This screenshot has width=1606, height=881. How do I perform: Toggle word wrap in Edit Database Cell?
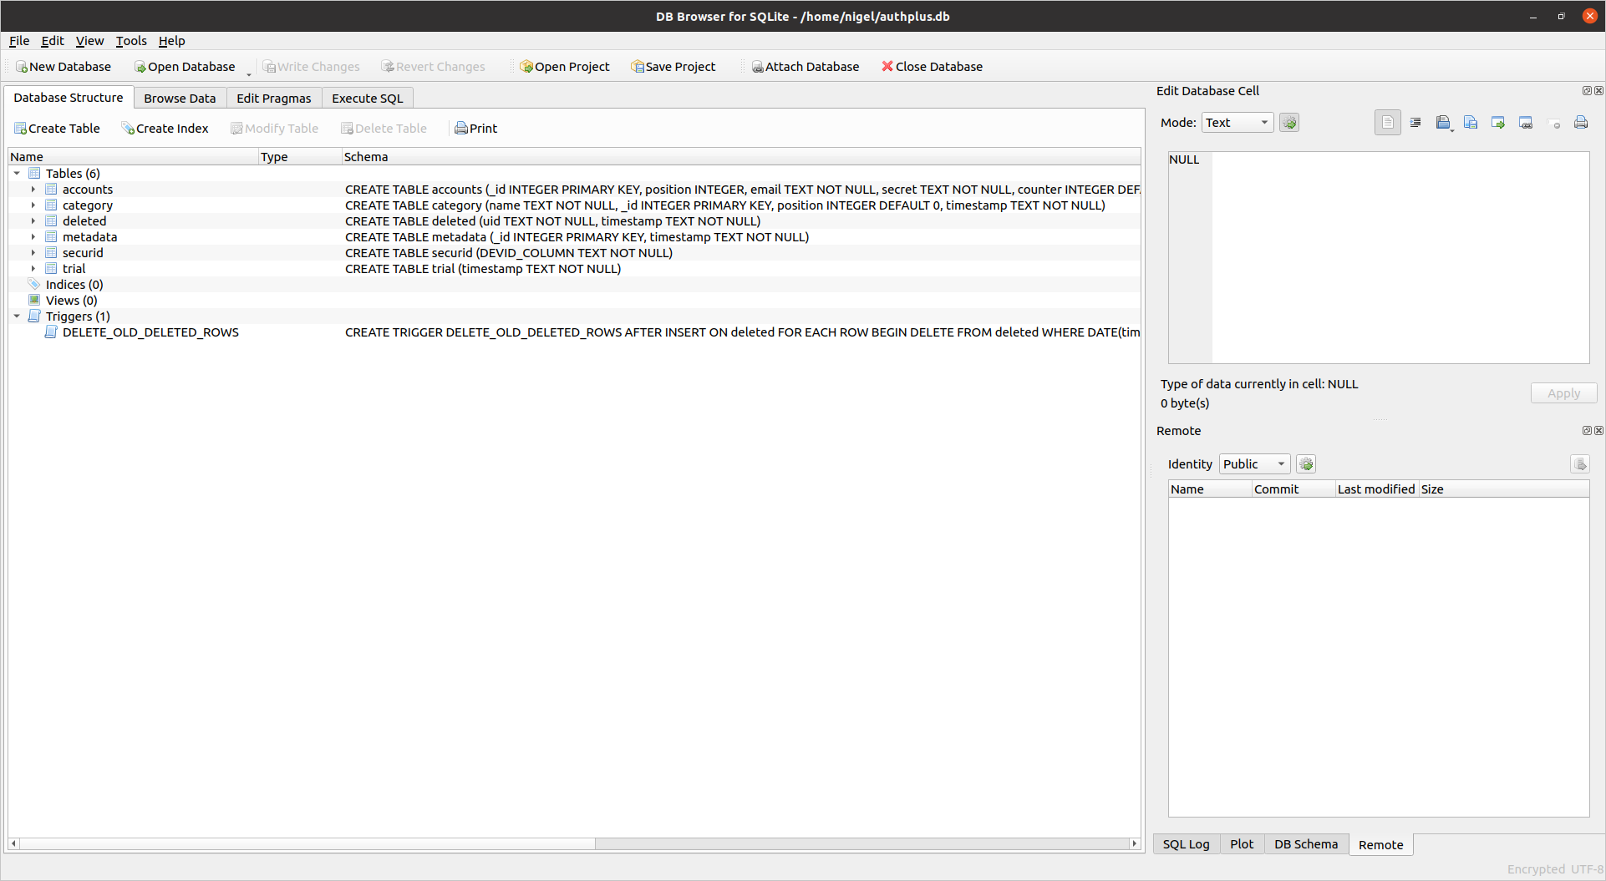point(1388,123)
